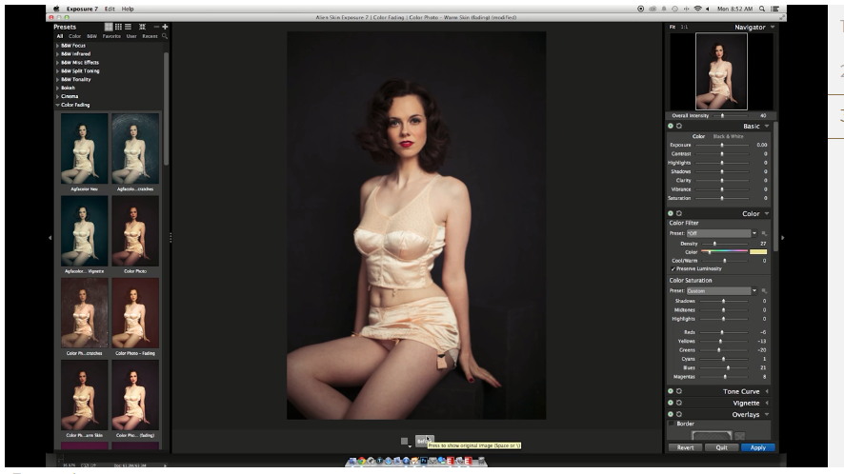
Task: Toggle the Color panel enable dot
Action: (x=671, y=213)
